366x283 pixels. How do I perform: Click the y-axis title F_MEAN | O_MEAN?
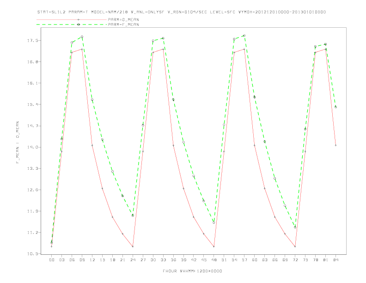pos(18,142)
